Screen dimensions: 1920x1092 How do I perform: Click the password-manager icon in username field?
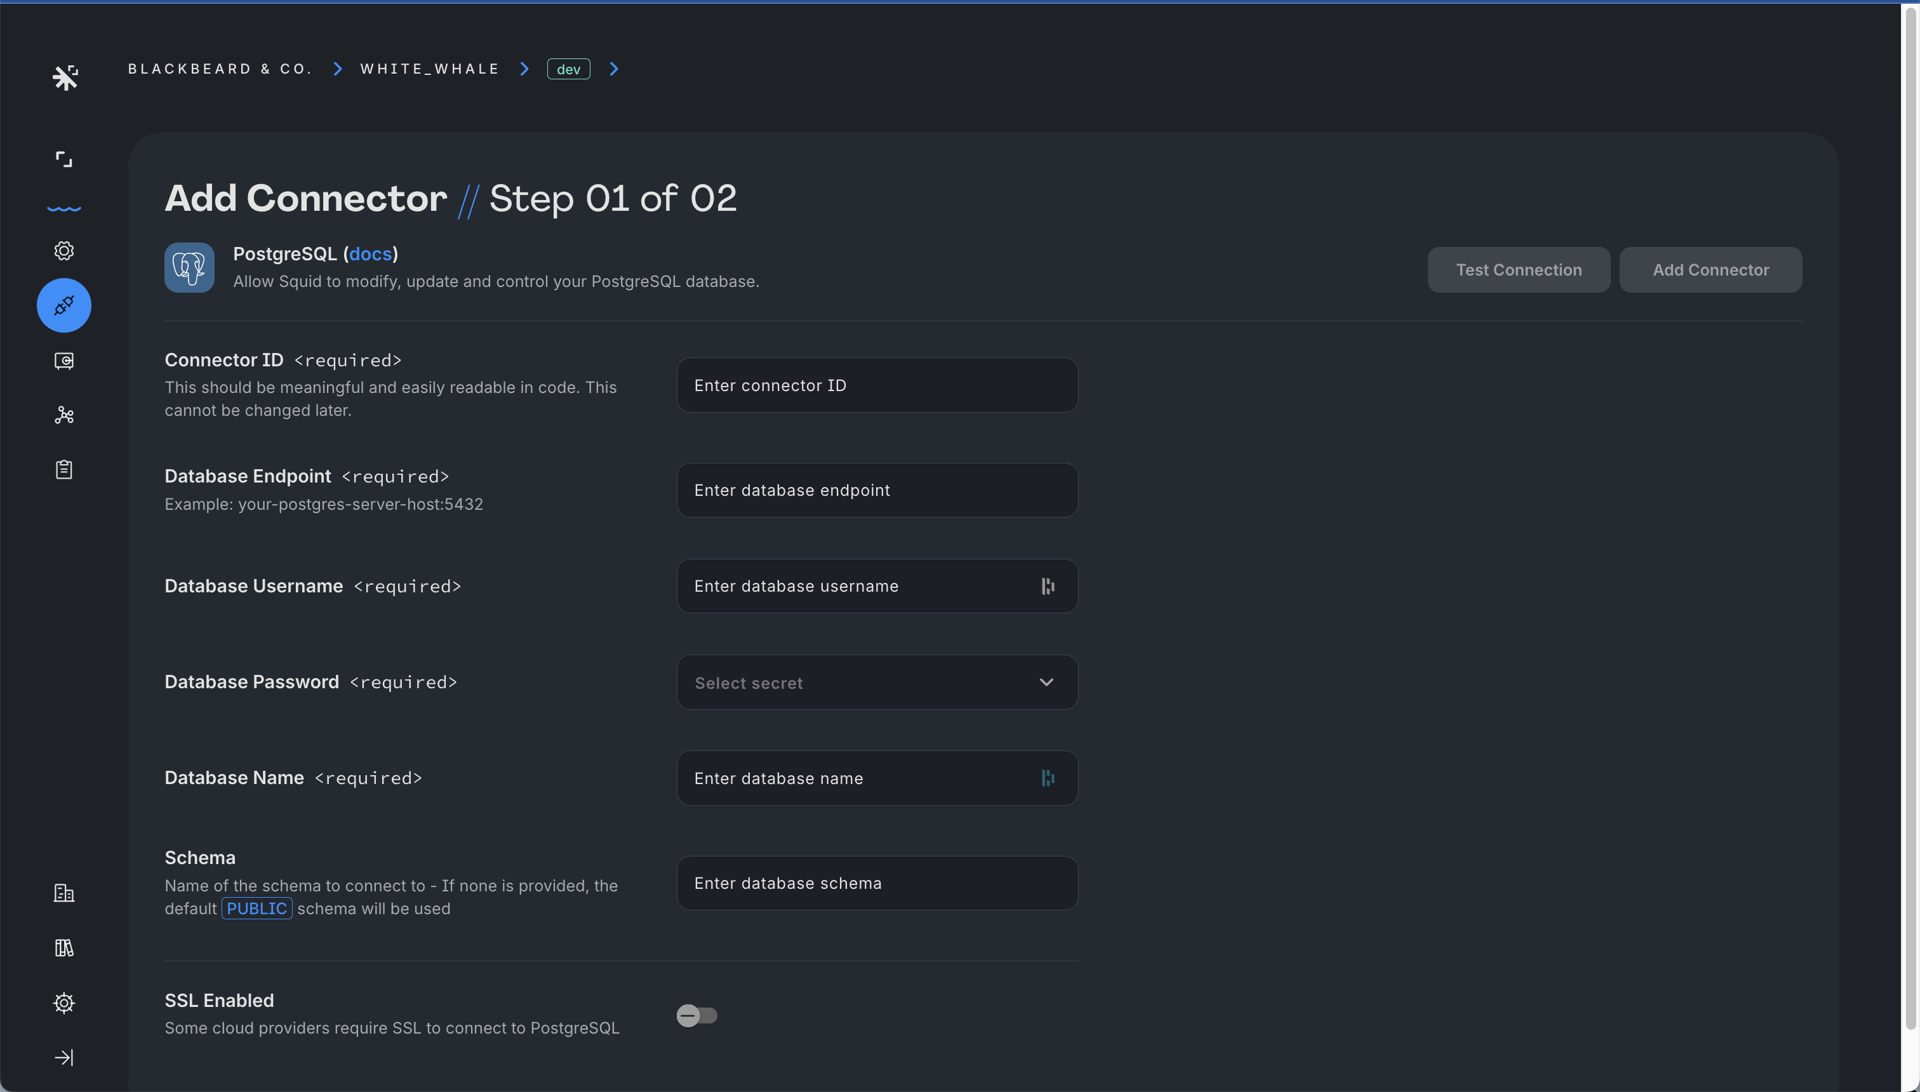[1048, 586]
